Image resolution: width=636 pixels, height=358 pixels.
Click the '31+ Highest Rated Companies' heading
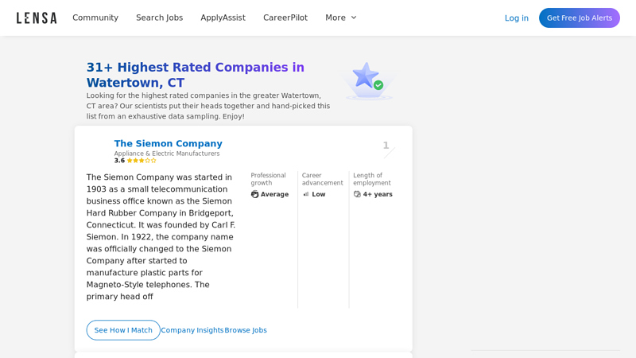point(195,75)
